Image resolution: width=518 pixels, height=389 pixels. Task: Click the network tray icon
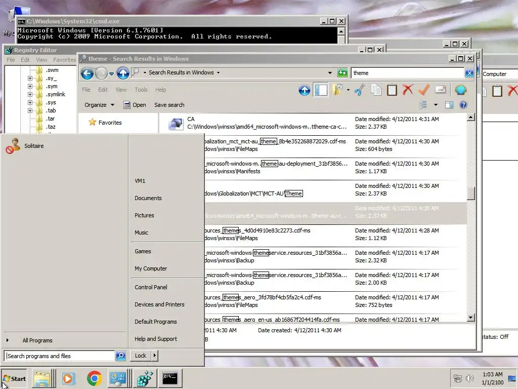457,378
